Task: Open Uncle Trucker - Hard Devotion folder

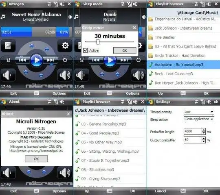Action: [x=183, y=56]
